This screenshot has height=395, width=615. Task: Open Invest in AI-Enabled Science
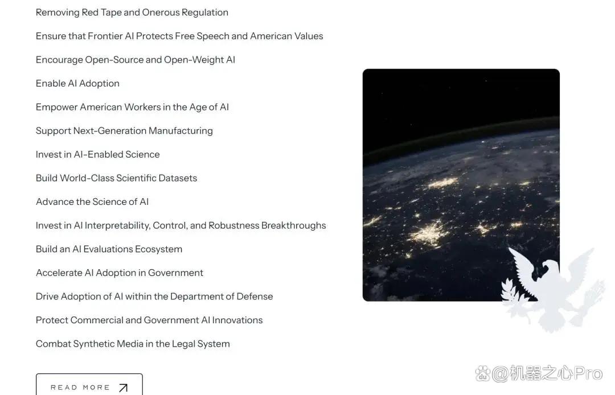click(98, 154)
